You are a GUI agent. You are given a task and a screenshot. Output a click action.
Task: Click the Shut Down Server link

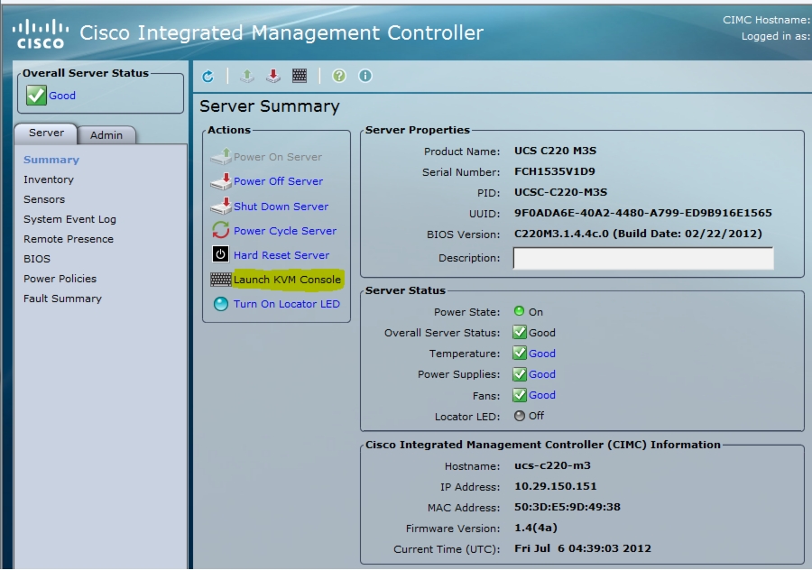[x=281, y=206]
